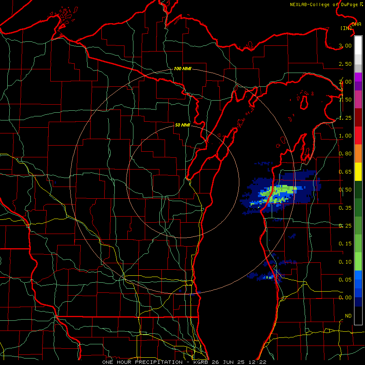
Task: Pick the white swatch at legend top
Action: [358, 45]
